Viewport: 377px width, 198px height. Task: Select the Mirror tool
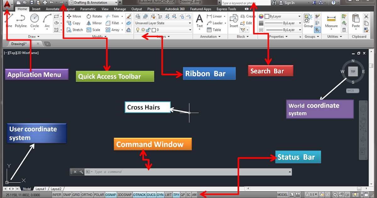94,23
